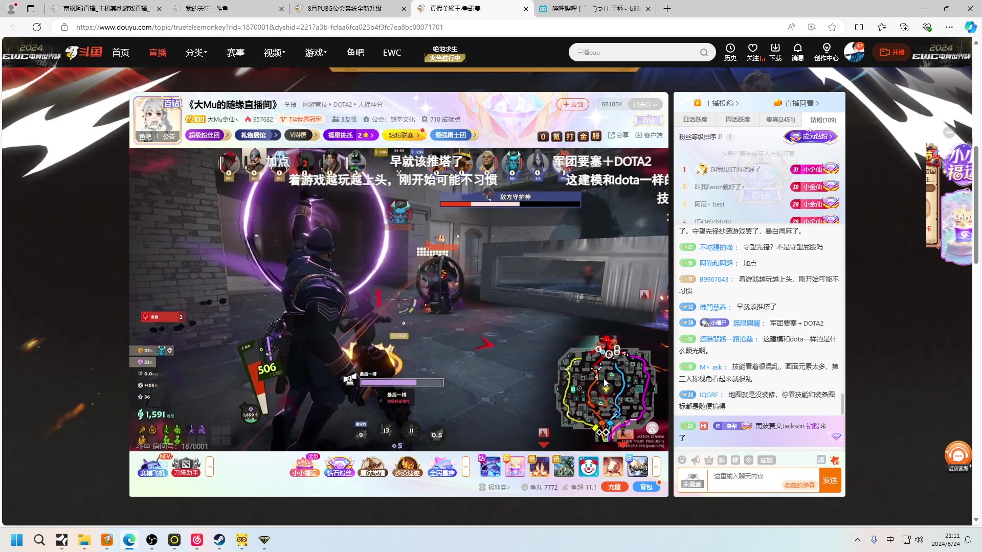Show hidden system tray icons
The width and height of the screenshot is (982, 552).
click(858, 540)
